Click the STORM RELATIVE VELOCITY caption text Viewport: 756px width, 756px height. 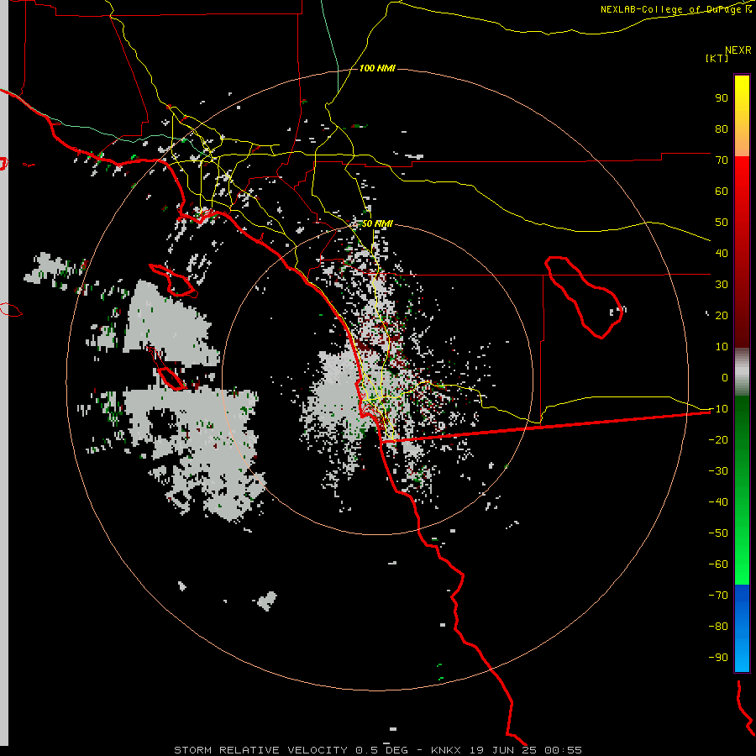[260, 750]
